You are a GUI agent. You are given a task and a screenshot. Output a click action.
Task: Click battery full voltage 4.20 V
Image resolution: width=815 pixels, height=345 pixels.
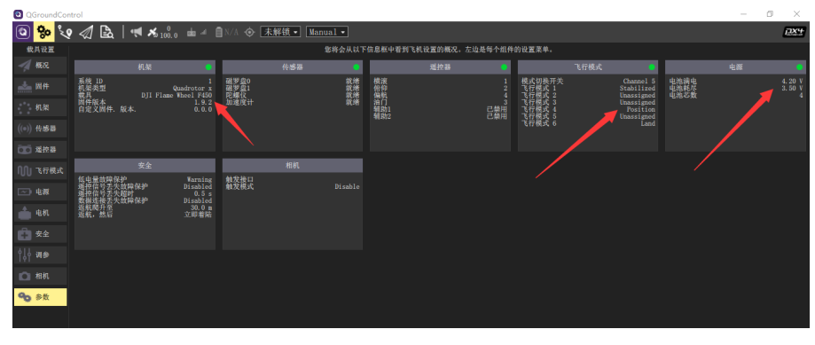click(792, 81)
